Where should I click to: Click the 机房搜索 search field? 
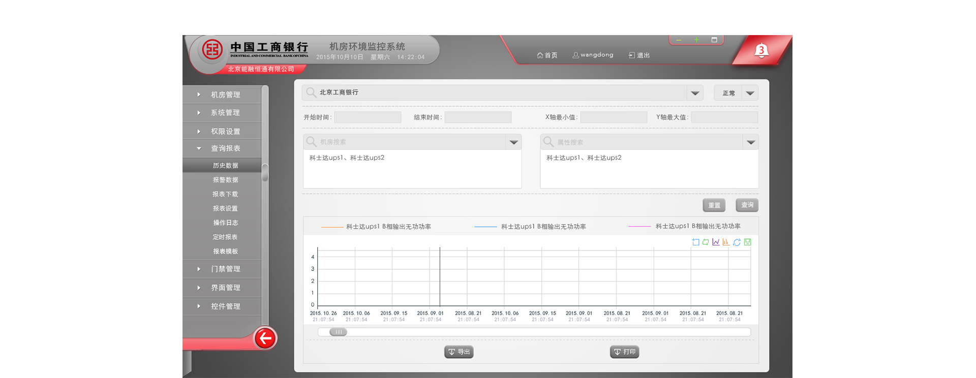[412, 142]
